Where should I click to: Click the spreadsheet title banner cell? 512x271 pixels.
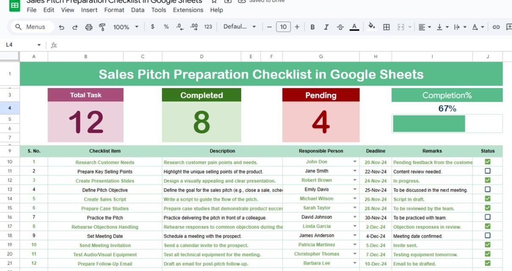pos(261,74)
